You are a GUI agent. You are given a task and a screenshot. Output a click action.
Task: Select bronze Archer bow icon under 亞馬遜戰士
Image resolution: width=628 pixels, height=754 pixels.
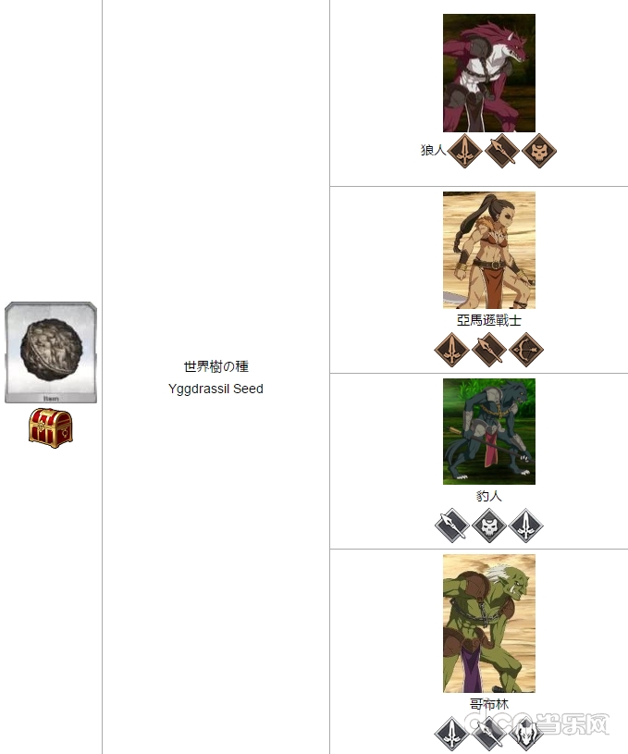[x=526, y=350]
